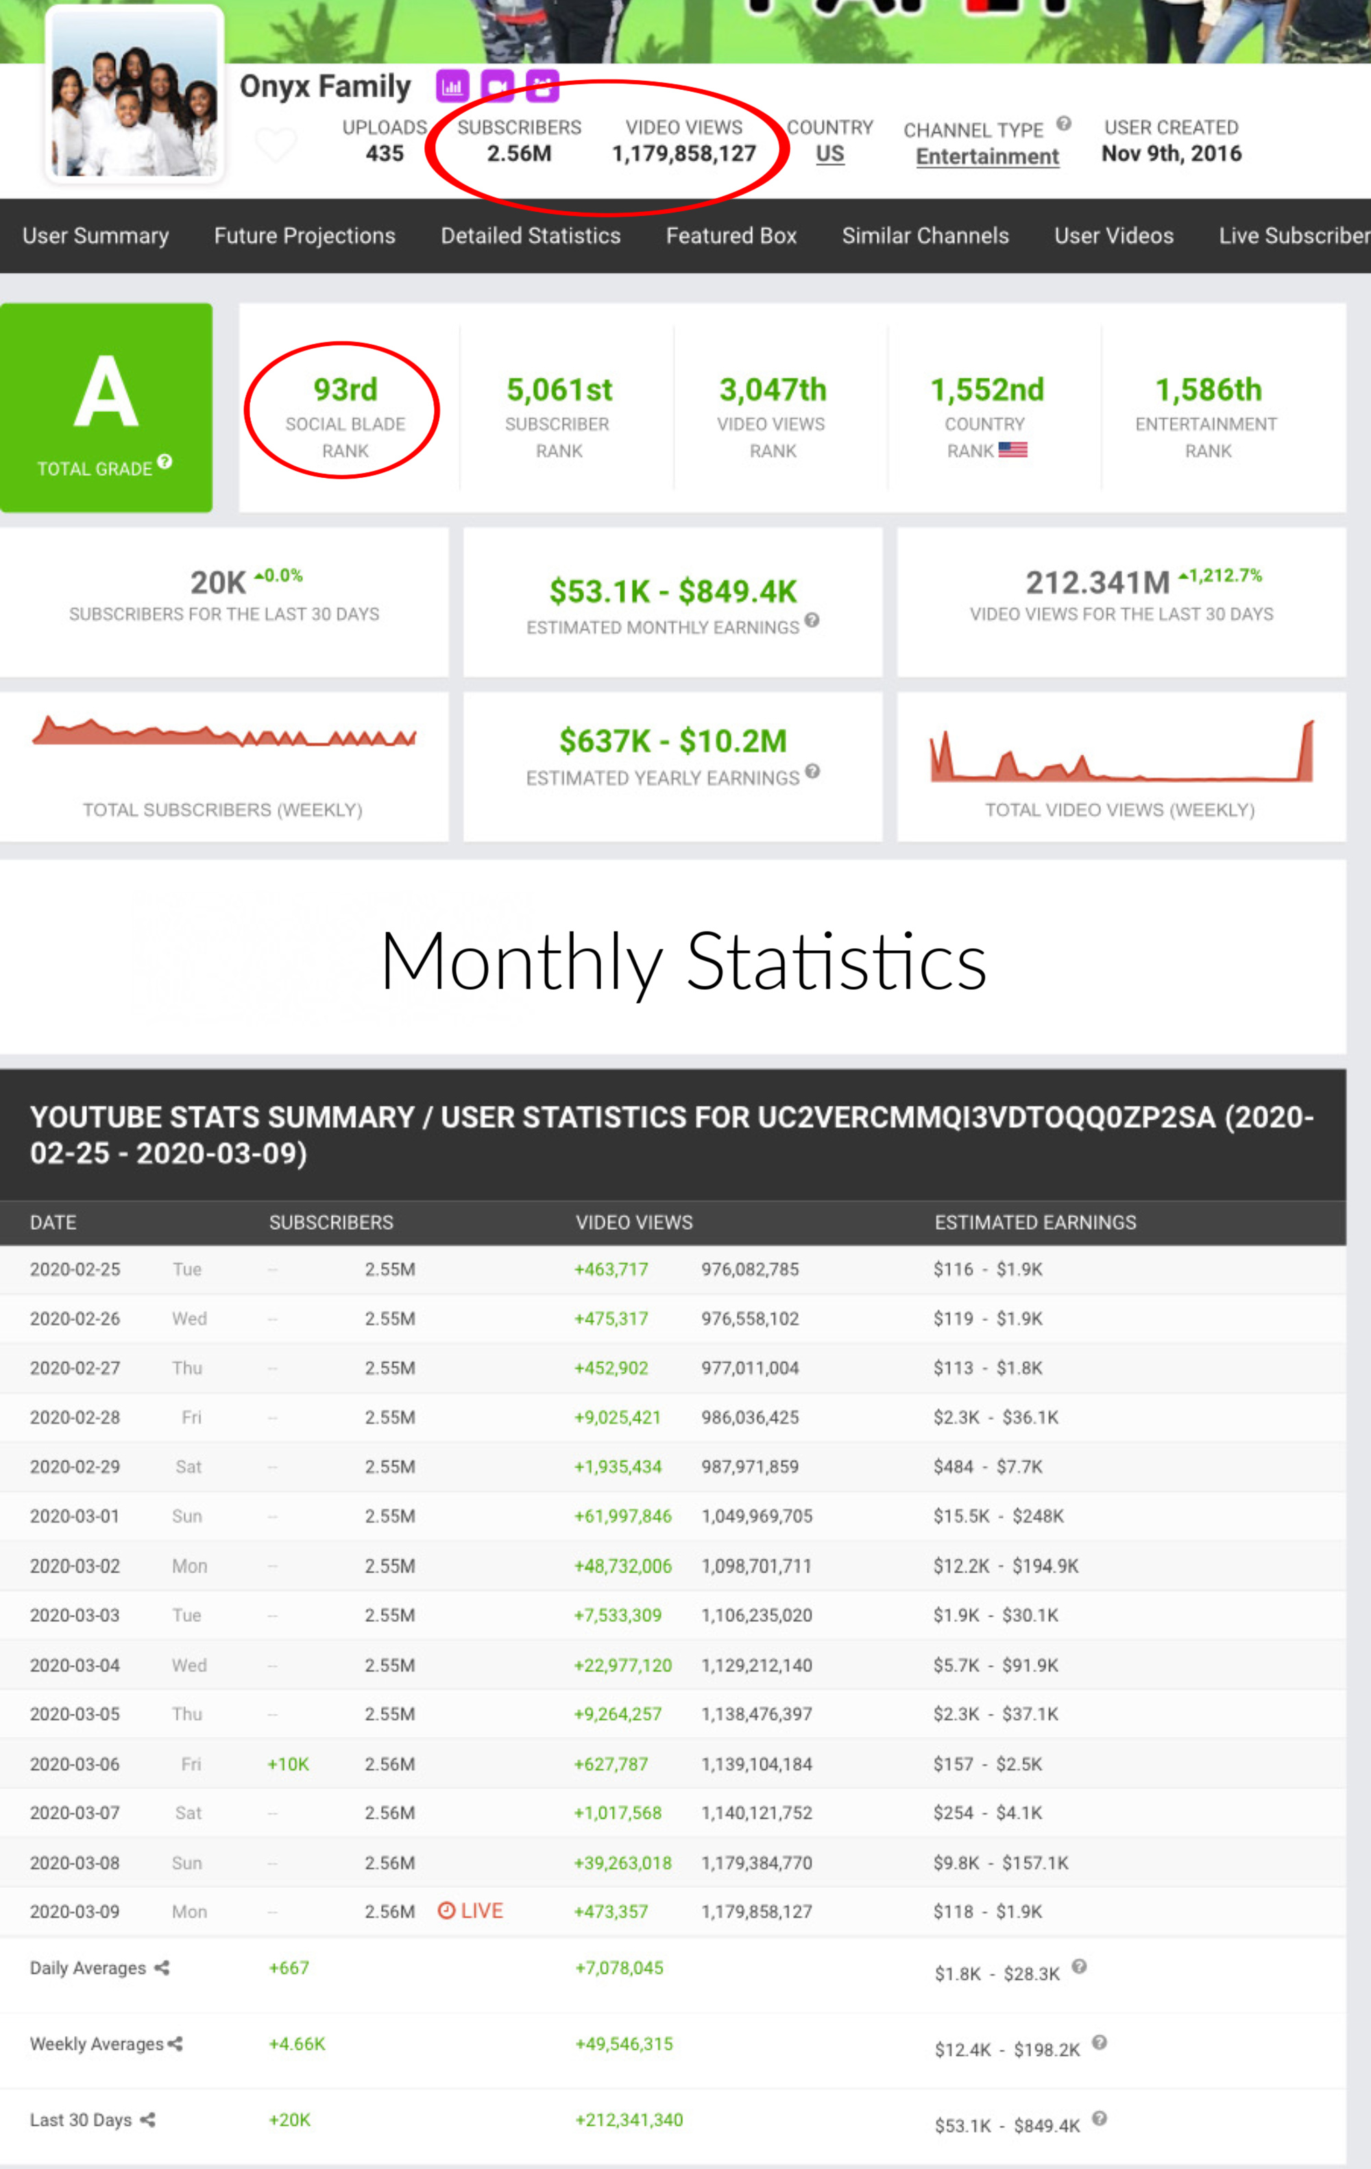Click the red LIVE clock indicator

click(x=470, y=1911)
